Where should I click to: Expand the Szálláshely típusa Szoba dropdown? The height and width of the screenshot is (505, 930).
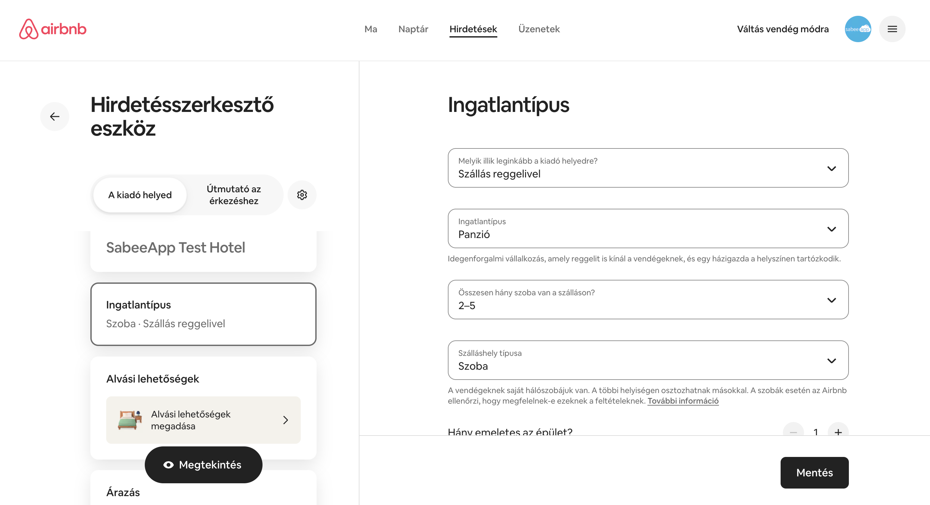pyautogui.click(x=648, y=360)
